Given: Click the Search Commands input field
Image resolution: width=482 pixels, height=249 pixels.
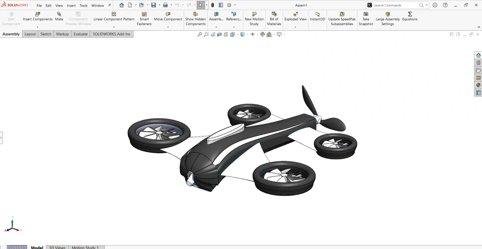Looking at the screenshot, I should pyautogui.click(x=395, y=5).
